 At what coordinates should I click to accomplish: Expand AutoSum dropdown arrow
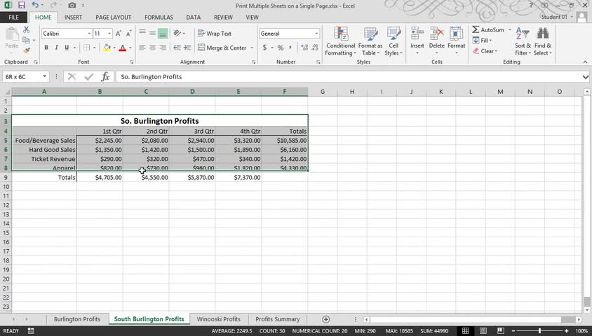(x=510, y=30)
